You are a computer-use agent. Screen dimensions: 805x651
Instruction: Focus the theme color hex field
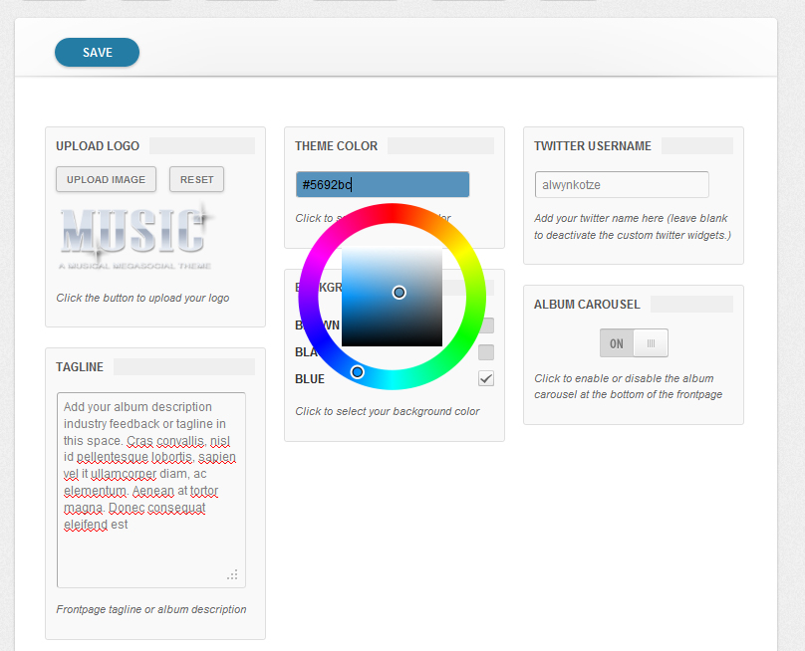383,185
